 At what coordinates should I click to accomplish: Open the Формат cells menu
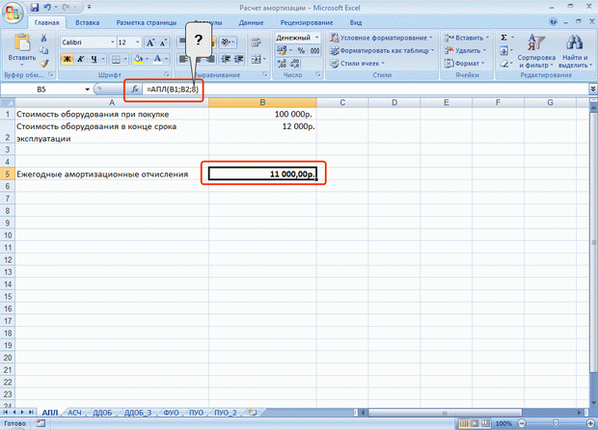tap(464, 64)
